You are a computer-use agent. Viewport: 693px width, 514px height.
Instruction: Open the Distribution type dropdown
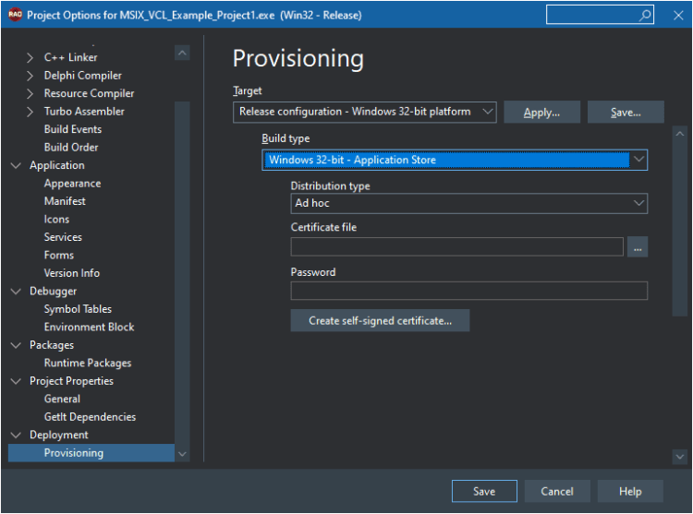tap(468, 203)
